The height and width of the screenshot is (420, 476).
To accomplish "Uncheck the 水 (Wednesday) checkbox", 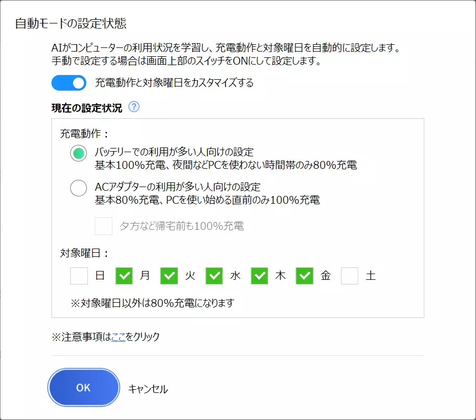I will [215, 276].
